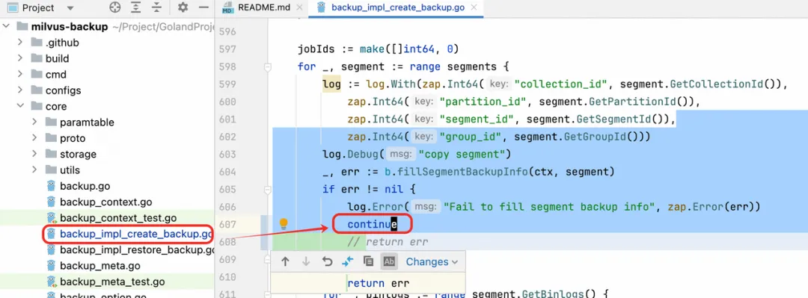Expand the storage folder

point(34,155)
